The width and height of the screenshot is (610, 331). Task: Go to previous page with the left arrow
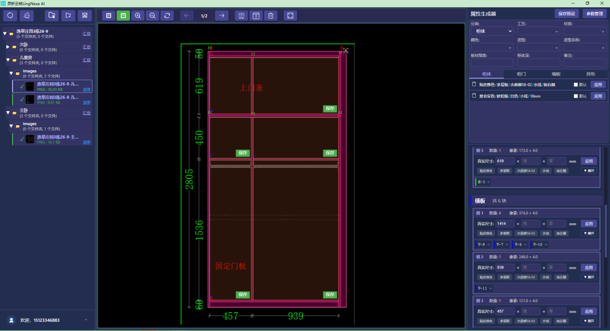pyautogui.click(x=187, y=16)
